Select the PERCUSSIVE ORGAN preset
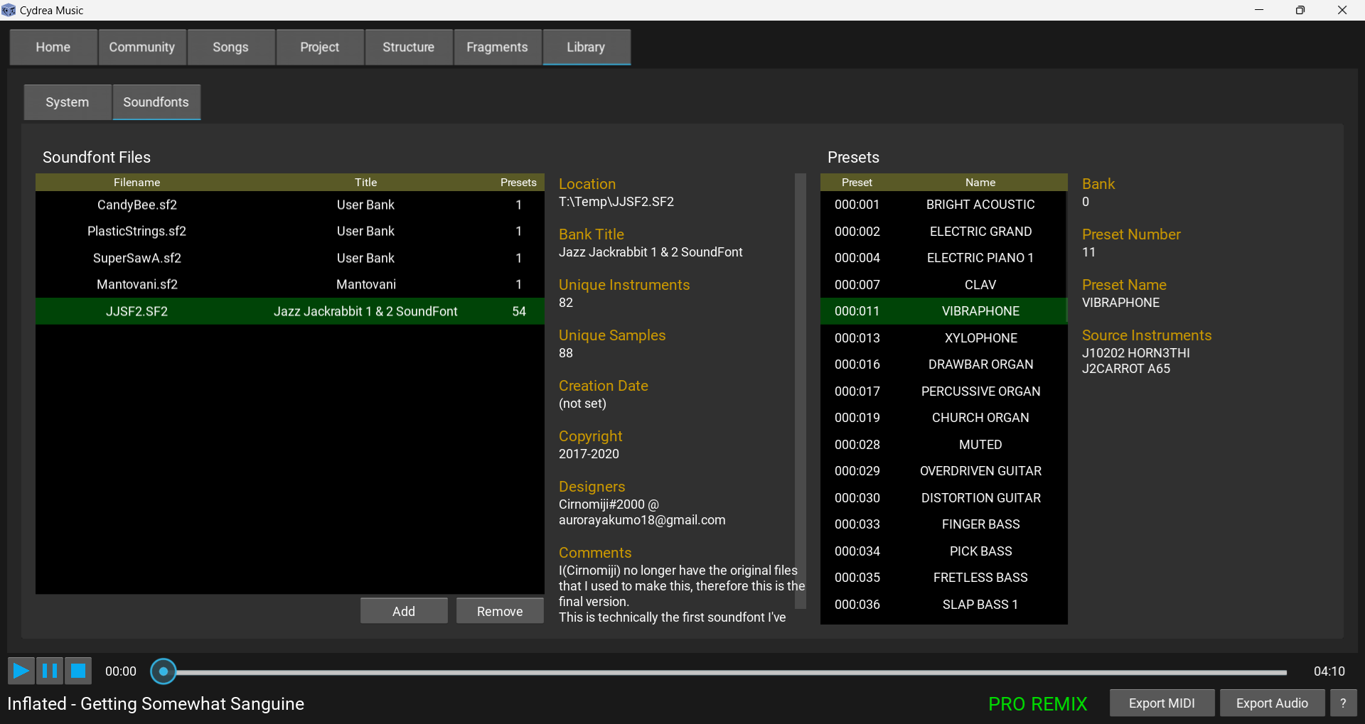 (x=943, y=391)
